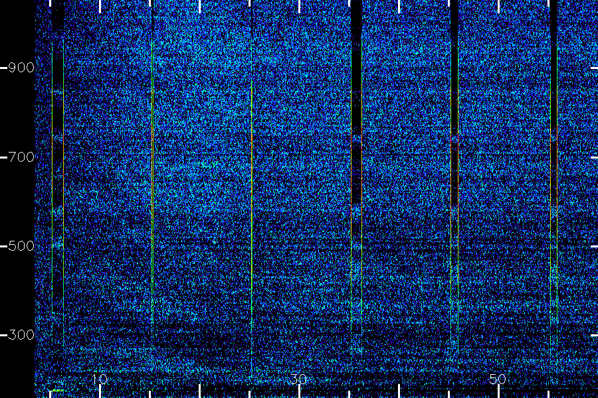The height and width of the screenshot is (398, 598).
Task: Click the 30 label on the horizontal axis
Action: tap(298, 379)
